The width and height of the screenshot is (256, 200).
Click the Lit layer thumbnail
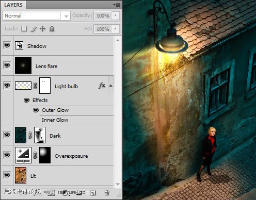pyautogui.click(x=21, y=175)
